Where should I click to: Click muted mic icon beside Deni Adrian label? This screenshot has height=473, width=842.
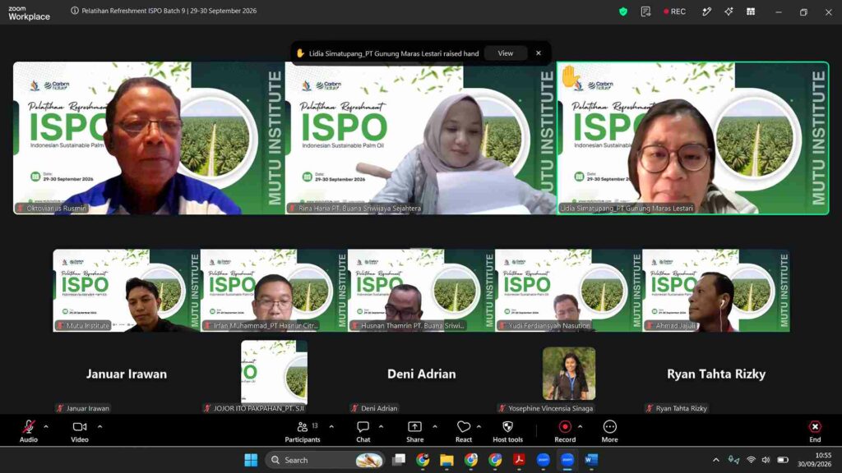tap(354, 408)
